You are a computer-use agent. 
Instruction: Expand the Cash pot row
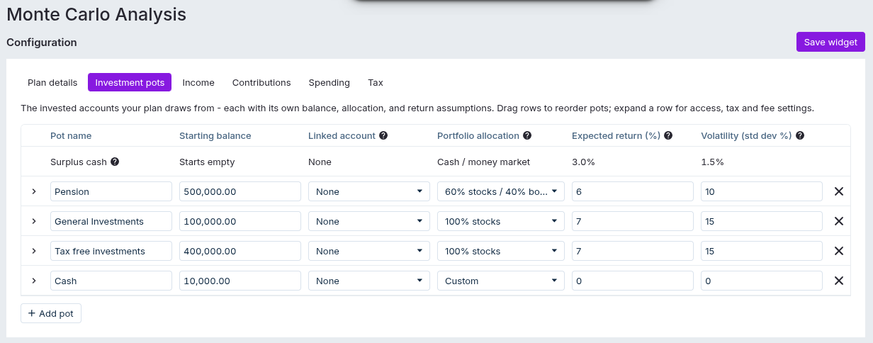(34, 281)
